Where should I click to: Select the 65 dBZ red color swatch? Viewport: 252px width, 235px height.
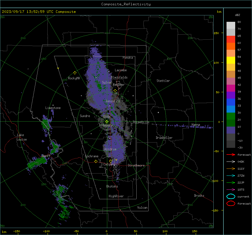(231, 39)
